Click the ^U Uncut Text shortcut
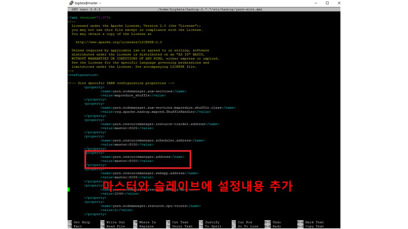This screenshot has width=408, height=229. click(179, 226)
